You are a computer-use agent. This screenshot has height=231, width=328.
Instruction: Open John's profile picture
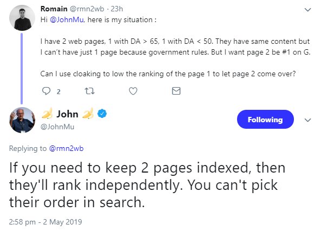(22, 120)
